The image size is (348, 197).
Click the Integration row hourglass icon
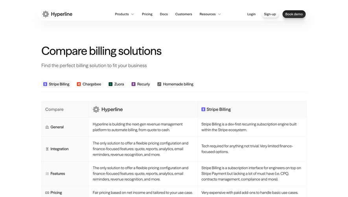[47, 149]
